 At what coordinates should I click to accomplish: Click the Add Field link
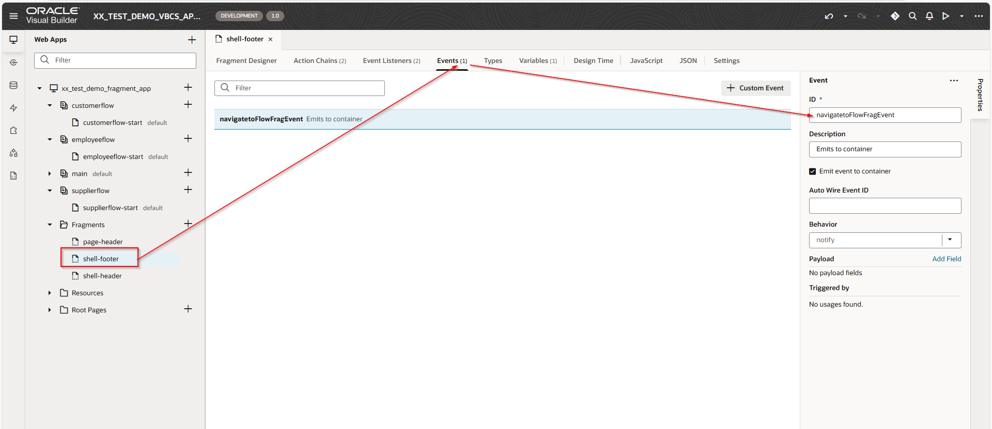pos(946,259)
